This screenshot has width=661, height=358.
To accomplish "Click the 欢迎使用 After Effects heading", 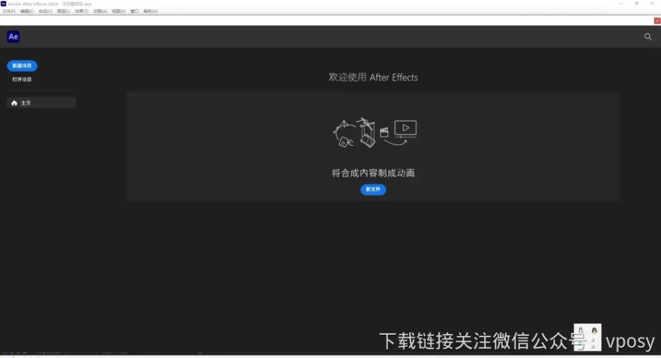I will [373, 77].
